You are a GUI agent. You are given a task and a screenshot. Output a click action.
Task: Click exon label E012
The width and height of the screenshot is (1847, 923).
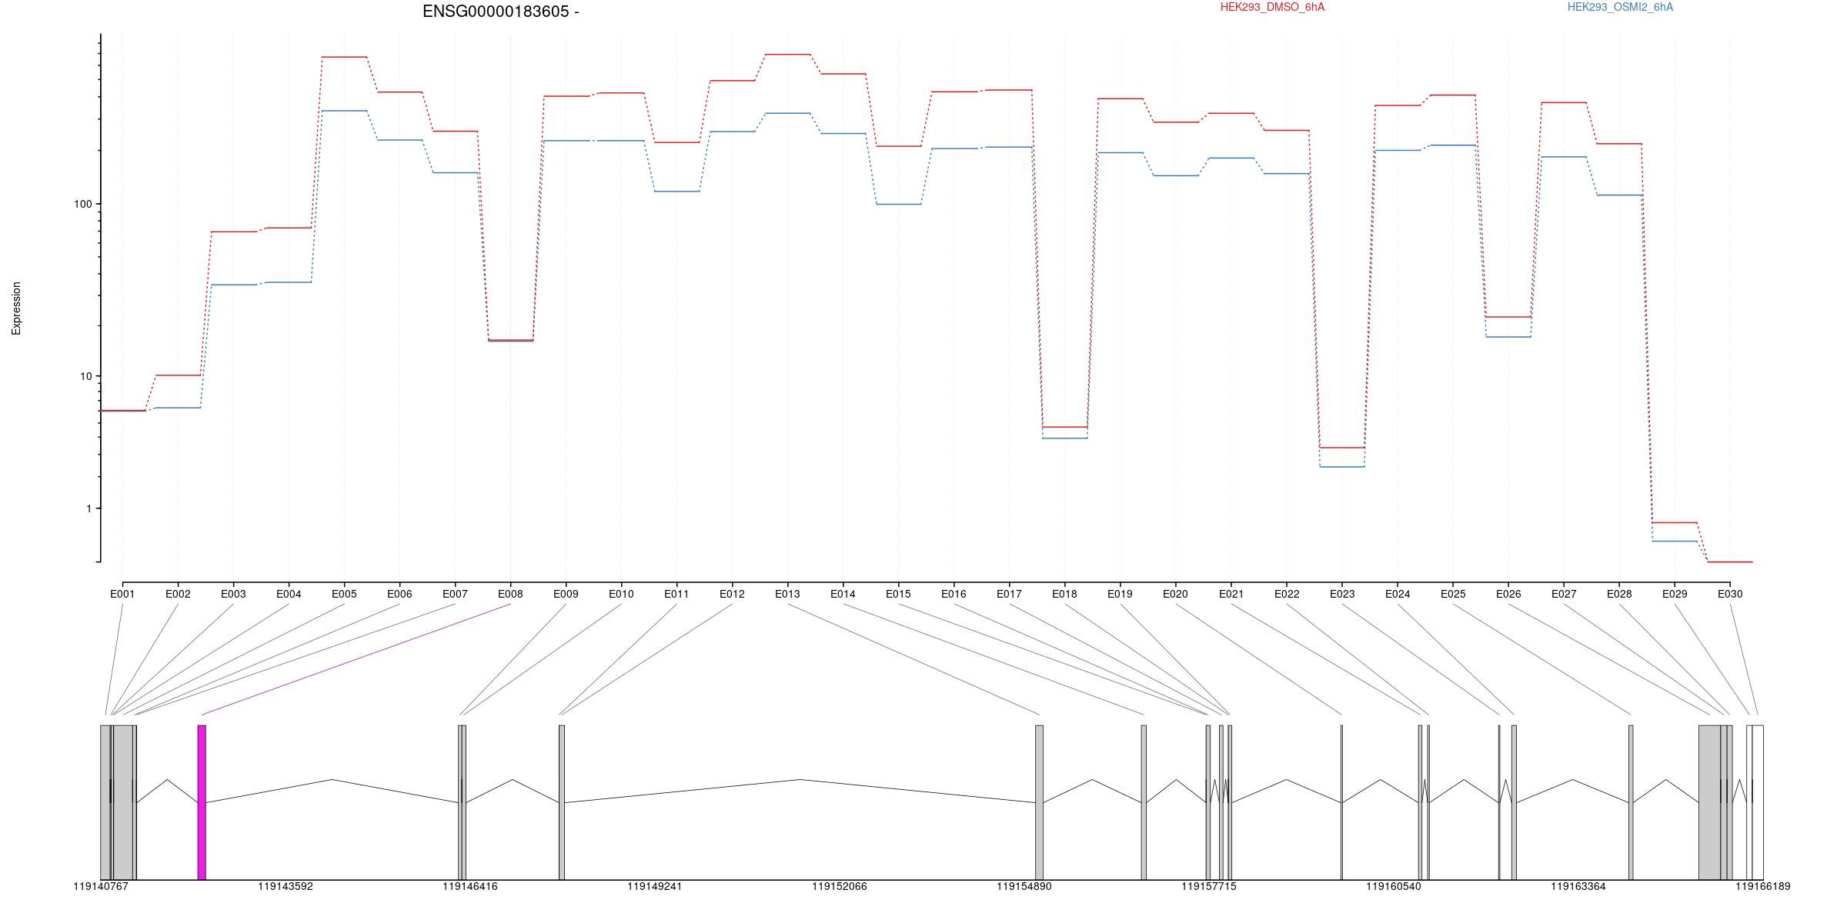pyautogui.click(x=732, y=594)
